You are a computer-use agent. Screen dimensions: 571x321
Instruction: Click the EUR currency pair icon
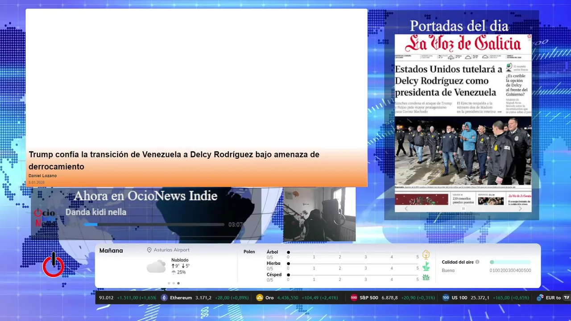(x=540, y=298)
